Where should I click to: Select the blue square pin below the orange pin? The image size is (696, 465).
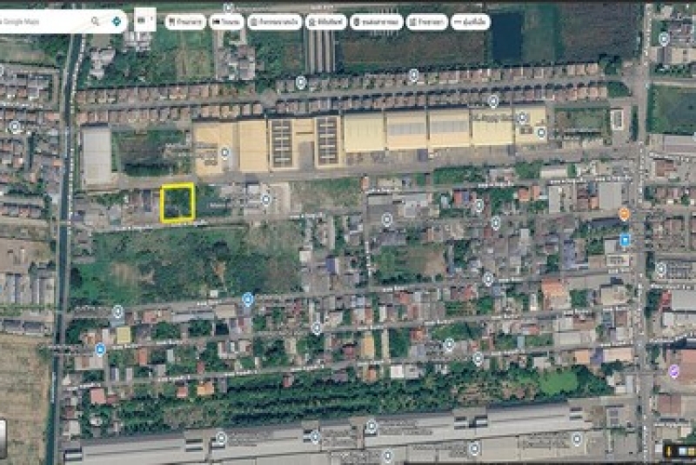click(x=625, y=239)
